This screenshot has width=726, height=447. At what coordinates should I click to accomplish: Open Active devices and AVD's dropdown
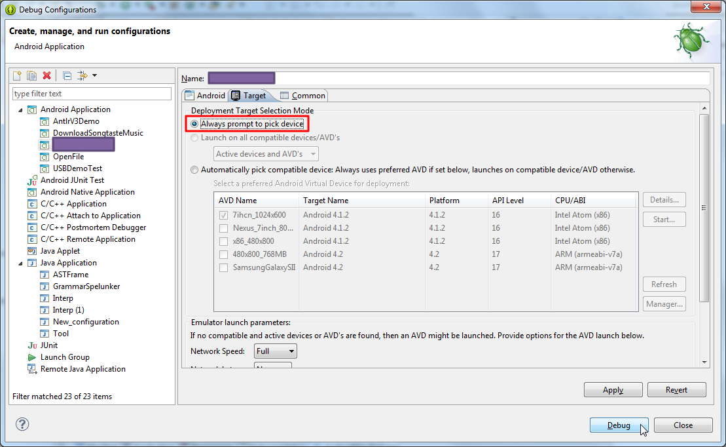(x=266, y=154)
